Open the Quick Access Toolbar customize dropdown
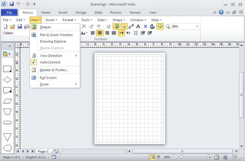245x161 pixels. click(34, 4)
